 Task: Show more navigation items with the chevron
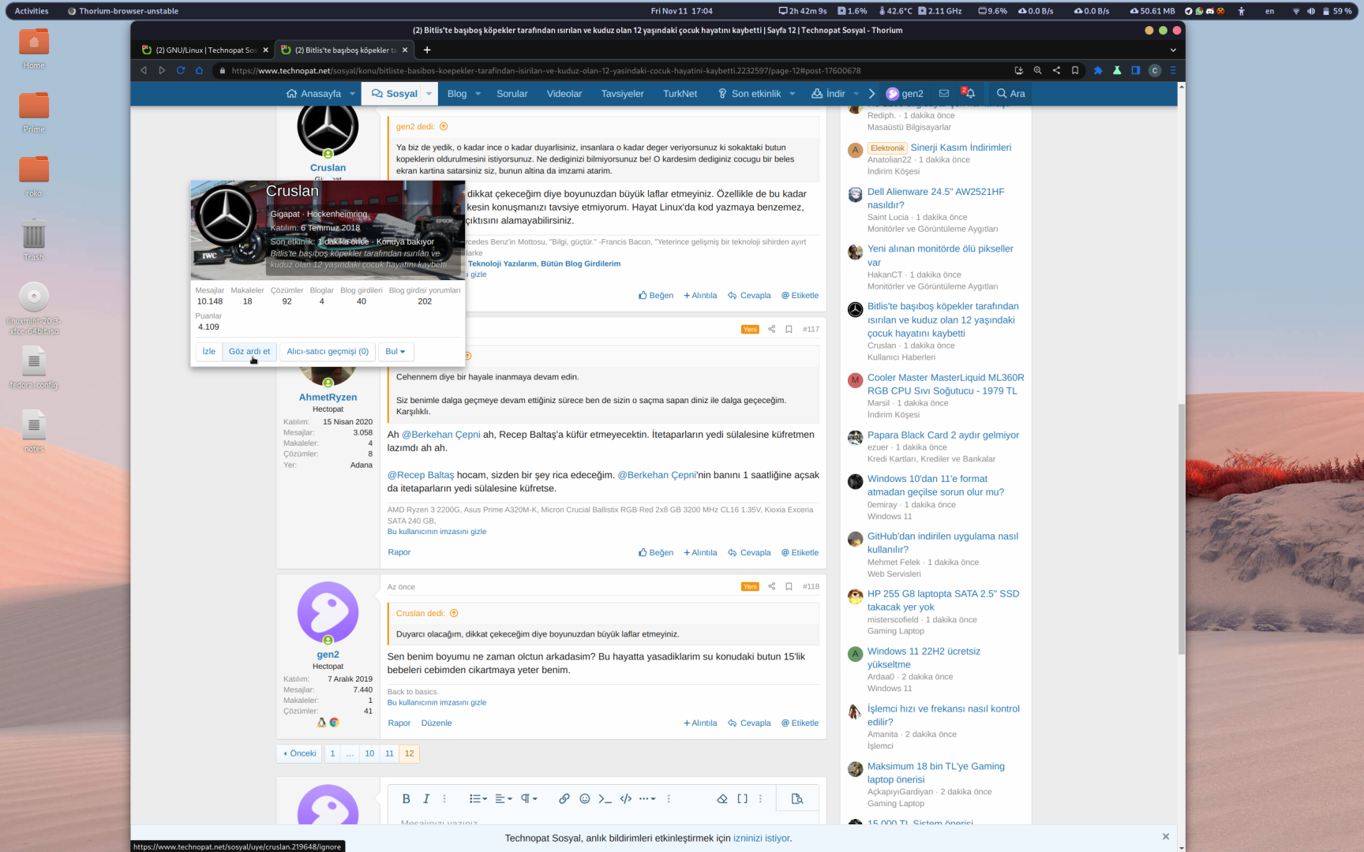click(x=871, y=93)
